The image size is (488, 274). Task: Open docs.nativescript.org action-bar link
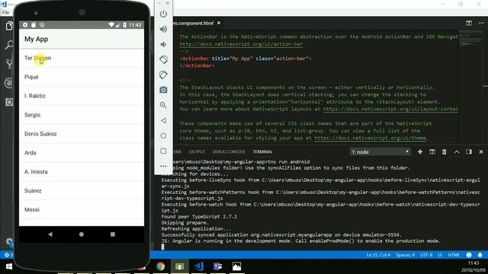tap(241, 44)
